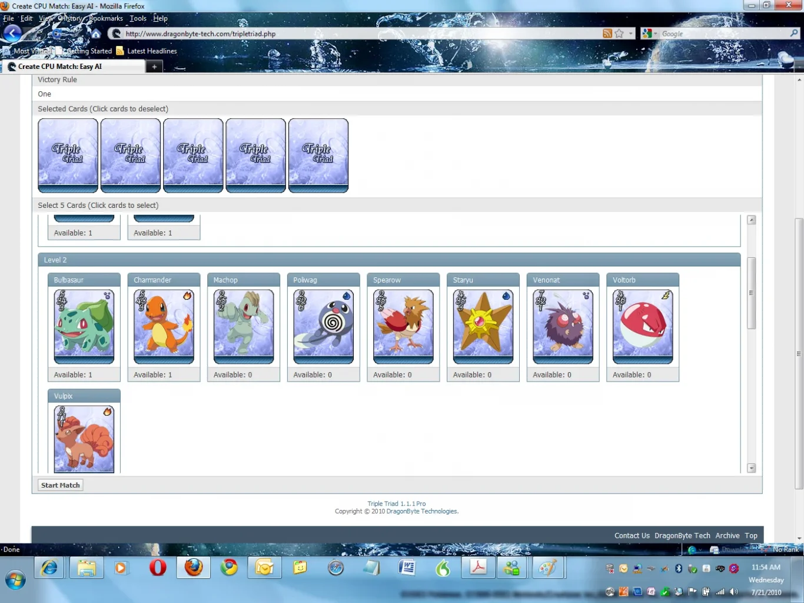
Task: Click the search magnifier in Google box
Action: [x=794, y=34]
